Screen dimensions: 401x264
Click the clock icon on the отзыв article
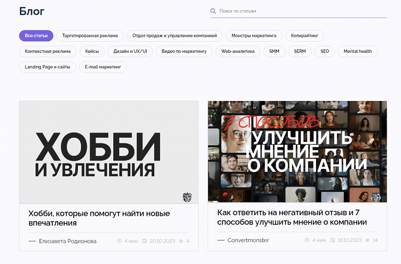[307, 240]
